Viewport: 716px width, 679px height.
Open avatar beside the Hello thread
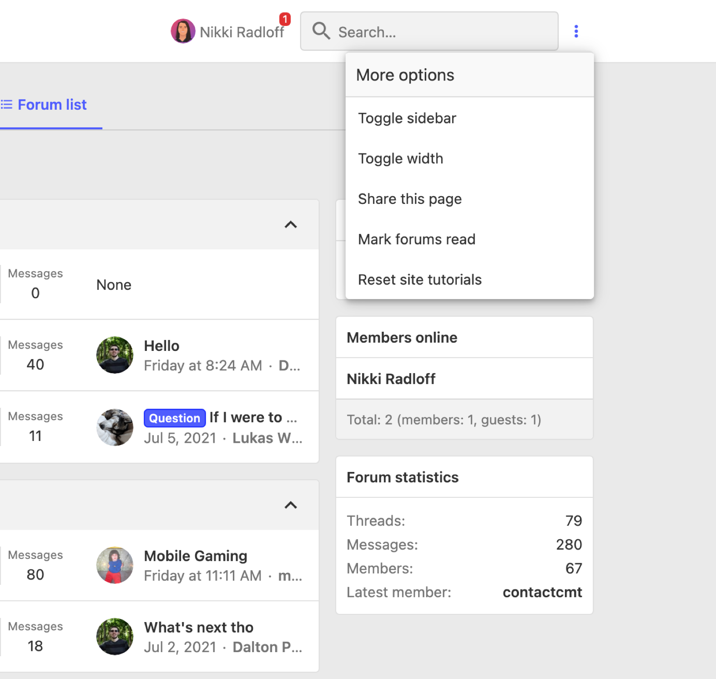(x=115, y=355)
